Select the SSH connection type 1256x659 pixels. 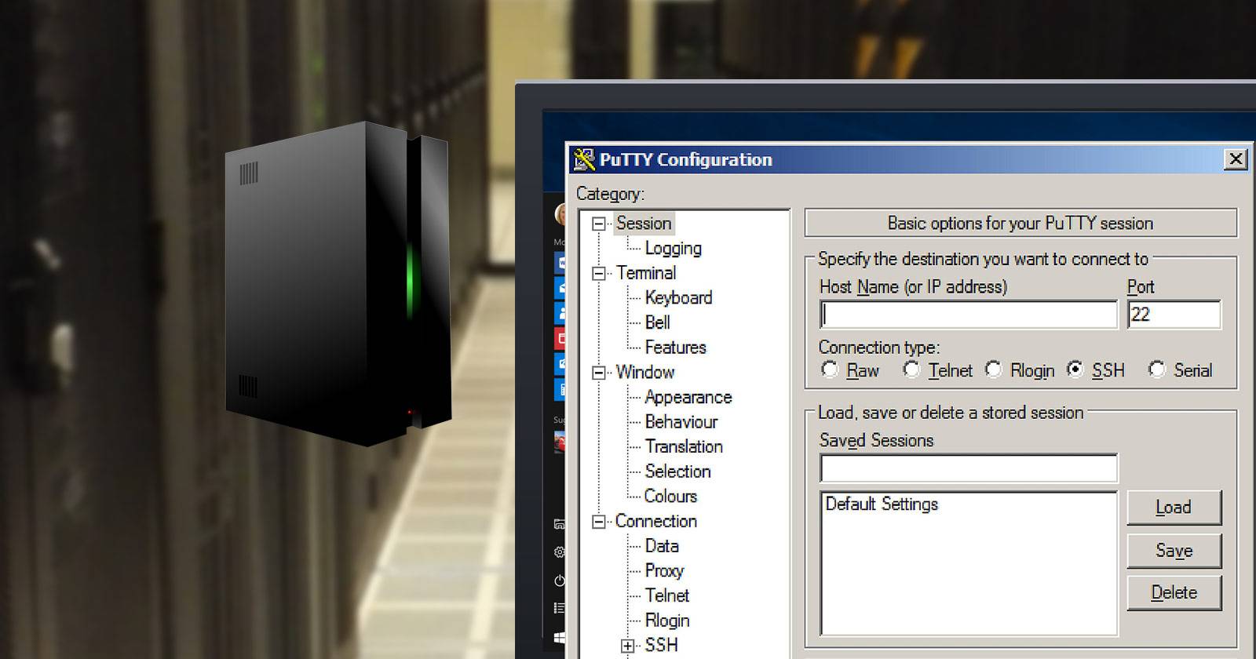pyautogui.click(x=1075, y=370)
